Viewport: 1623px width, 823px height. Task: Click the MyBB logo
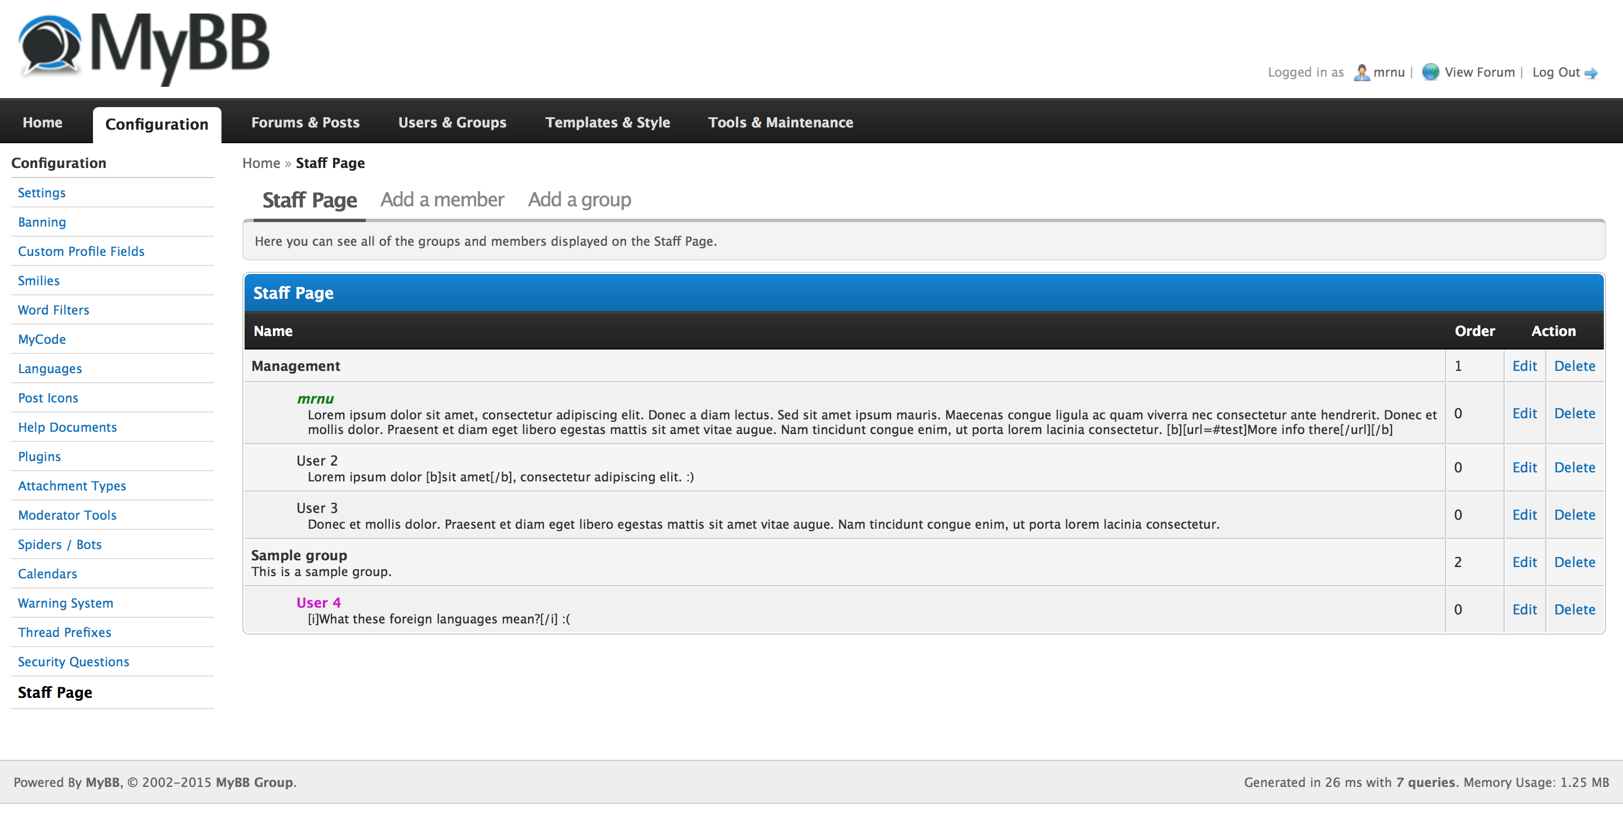click(144, 47)
